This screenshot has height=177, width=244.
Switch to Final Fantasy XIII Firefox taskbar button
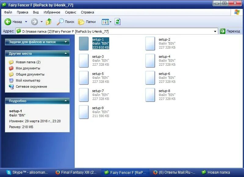point(76,172)
